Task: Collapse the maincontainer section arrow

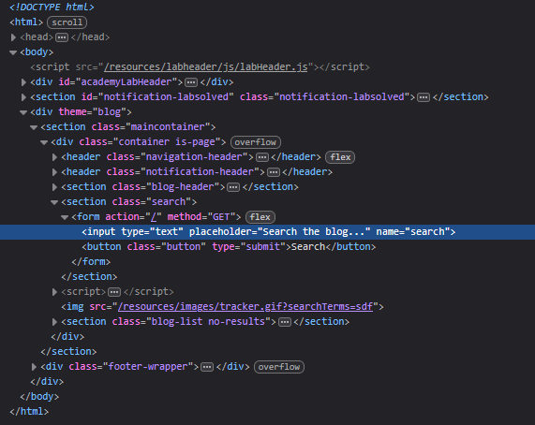Action: (x=34, y=127)
